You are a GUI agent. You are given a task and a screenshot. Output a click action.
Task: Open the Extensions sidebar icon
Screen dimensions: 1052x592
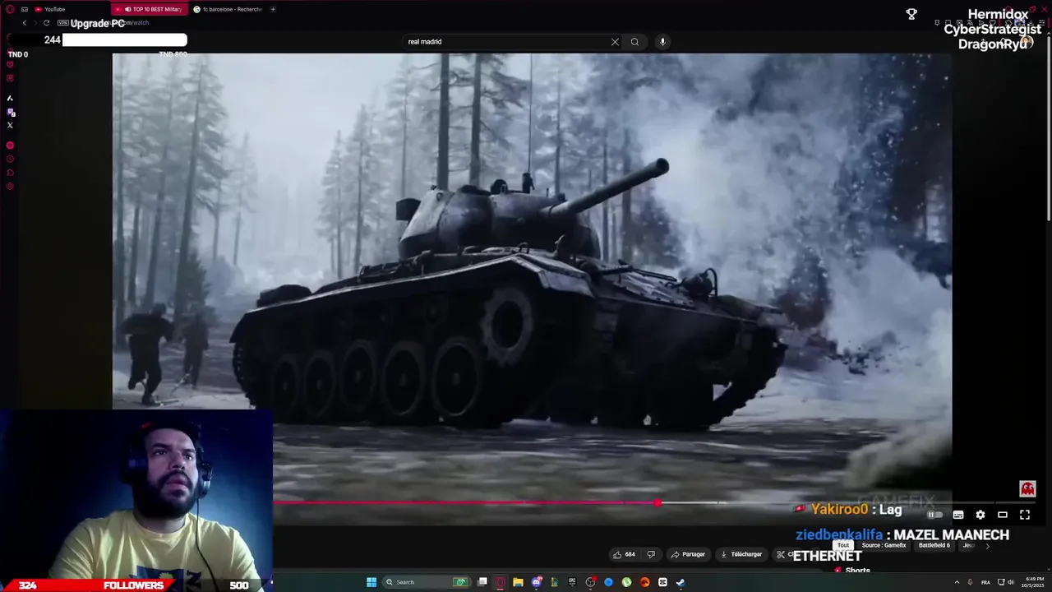pyautogui.click(x=10, y=173)
